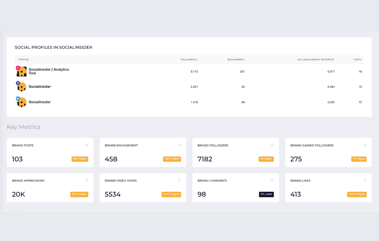Select the Brand Likes value 413
This screenshot has width=379, height=241.
coord(296,194)
